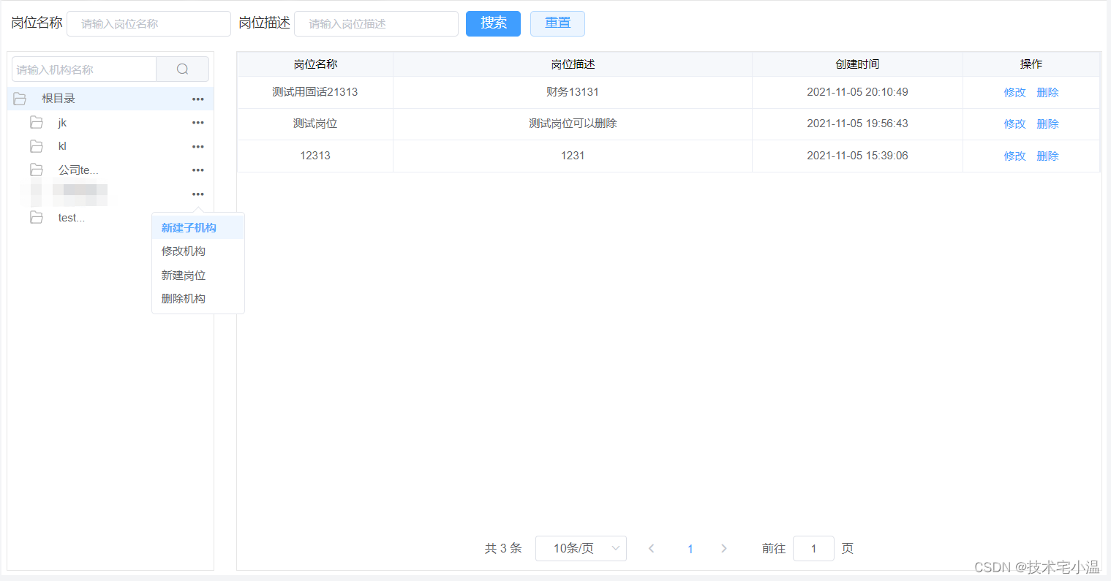This screenshot has height=581, width=1111.
Task: Click the organization search magnifier icon
Action: coord(183,69)
